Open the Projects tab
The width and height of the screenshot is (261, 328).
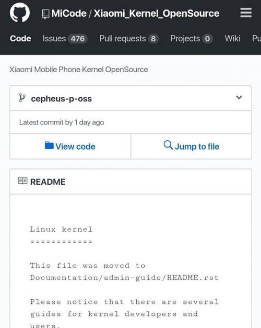(192, 39)
